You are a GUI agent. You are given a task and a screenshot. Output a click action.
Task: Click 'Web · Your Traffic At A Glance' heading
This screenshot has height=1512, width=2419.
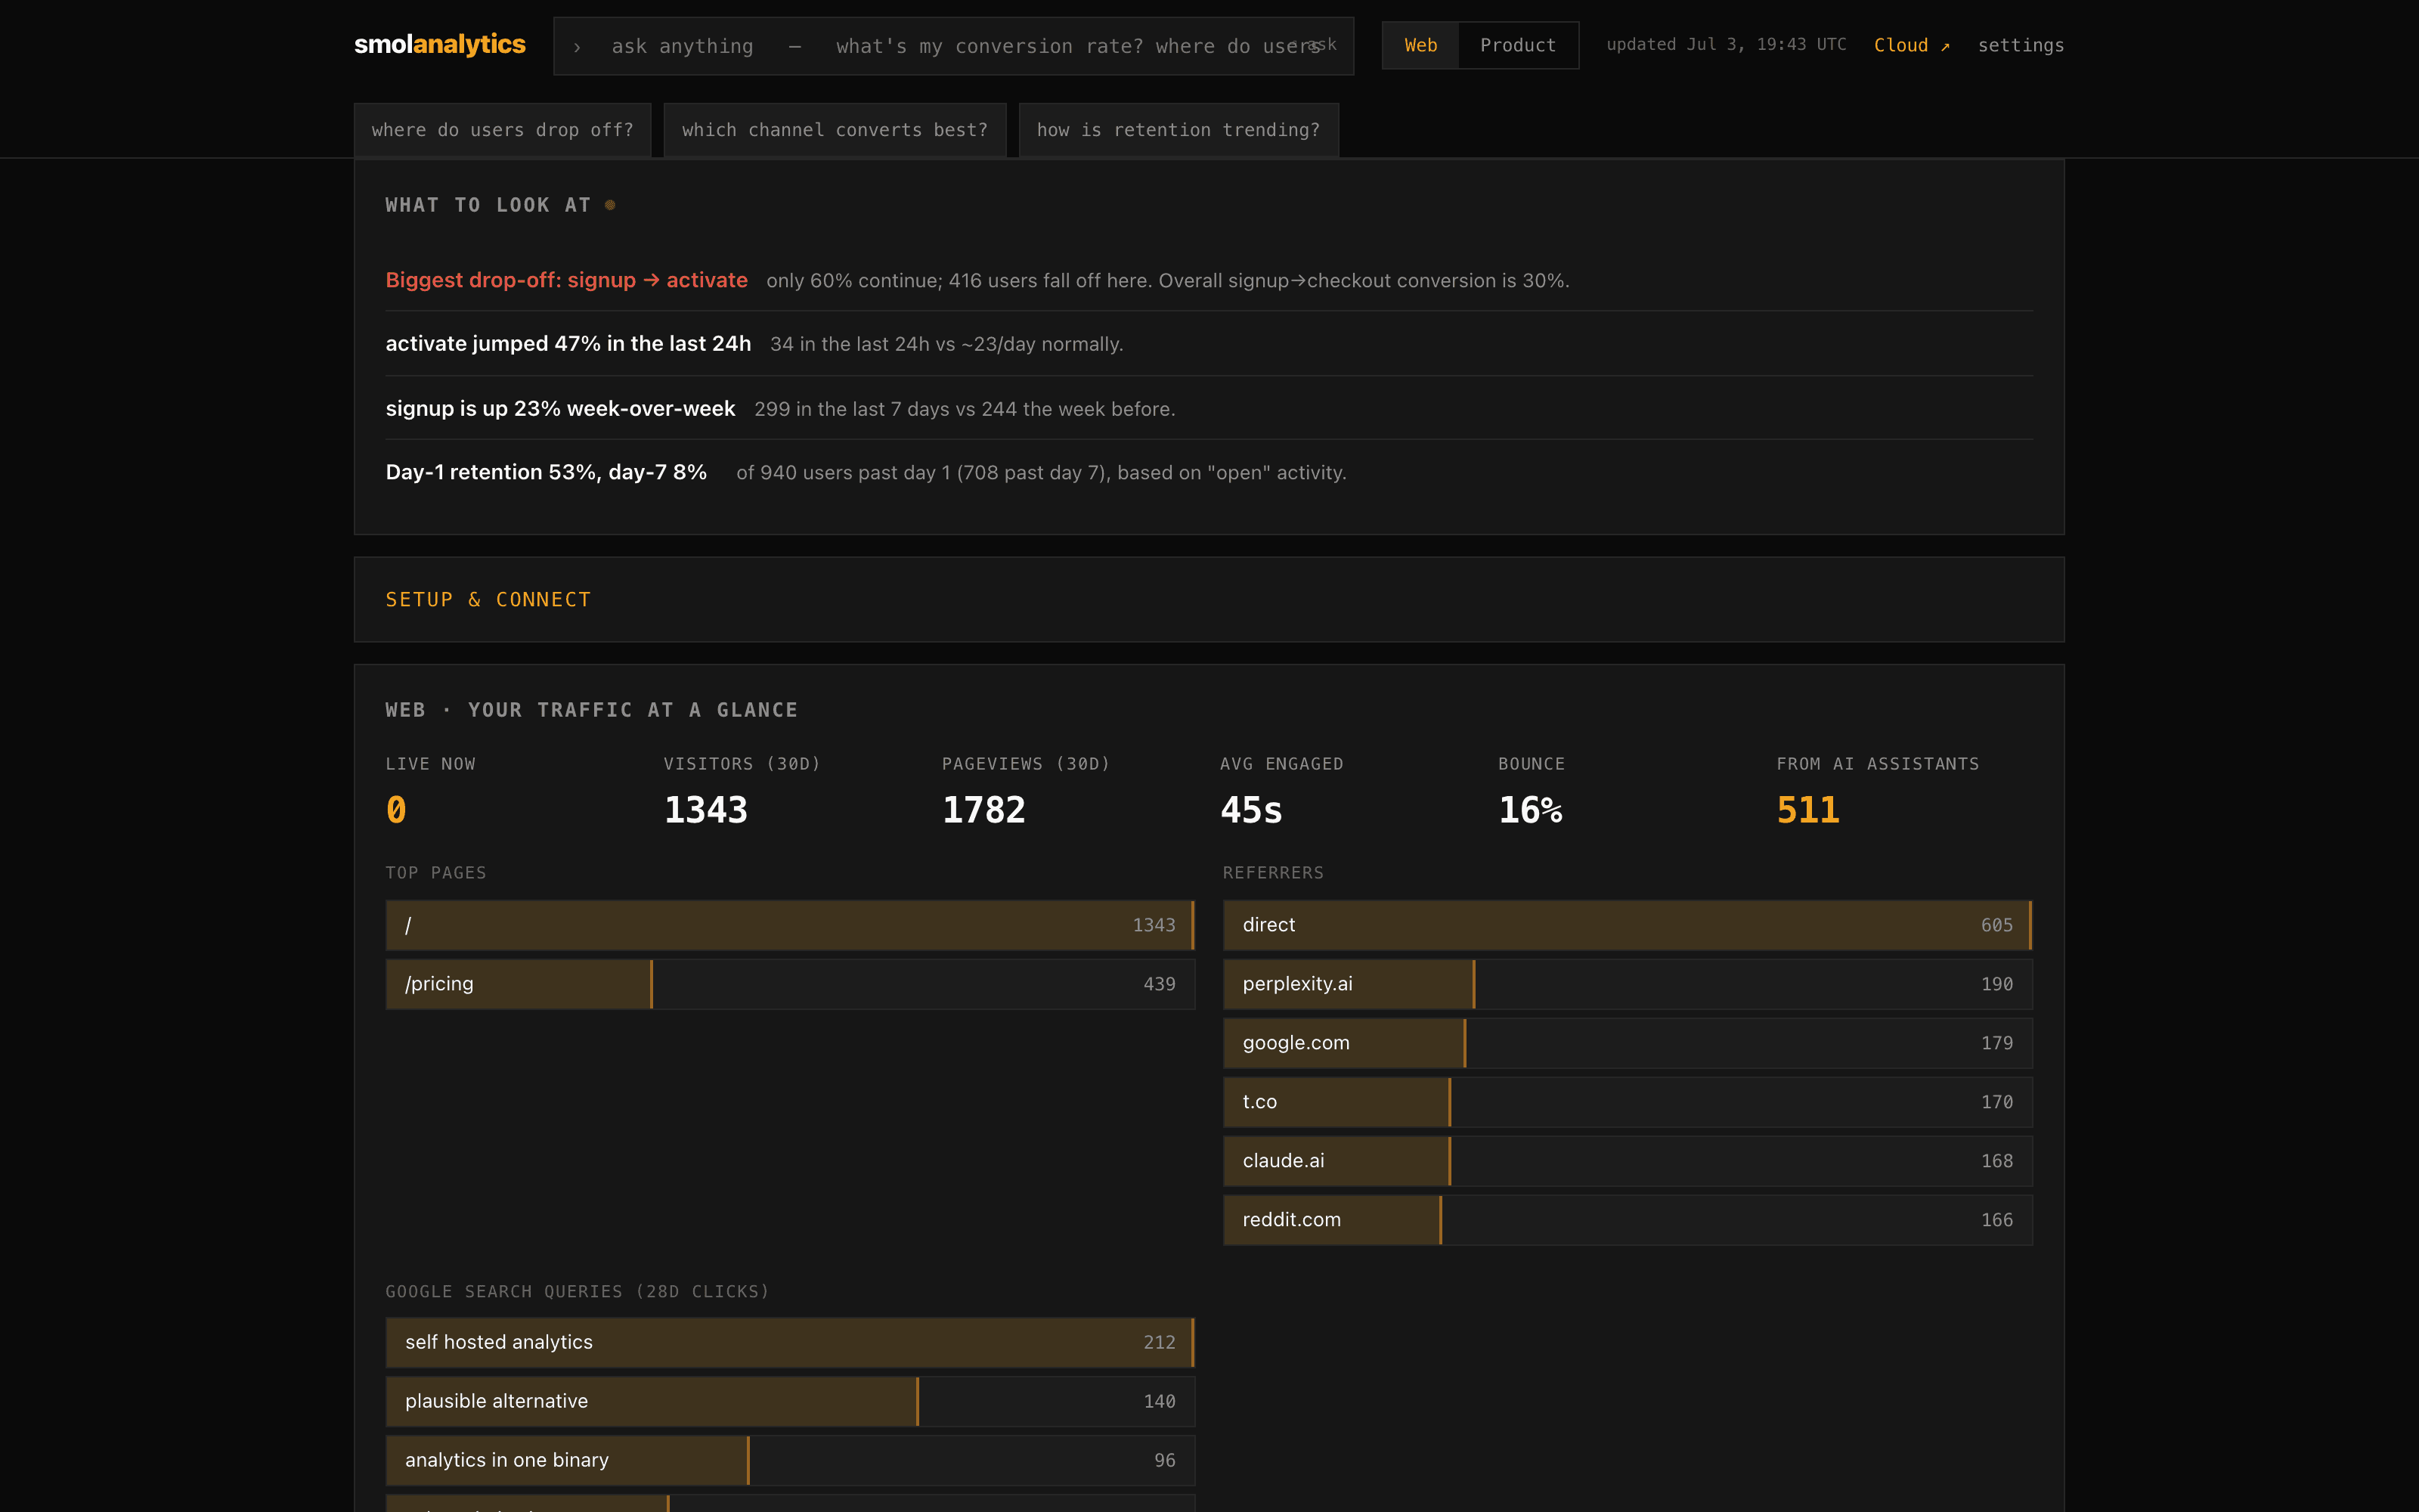point(592,710)
